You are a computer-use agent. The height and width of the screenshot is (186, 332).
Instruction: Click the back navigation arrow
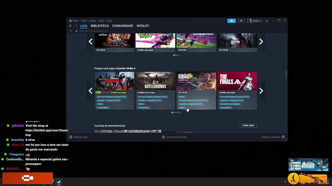[x=71, y=26]
